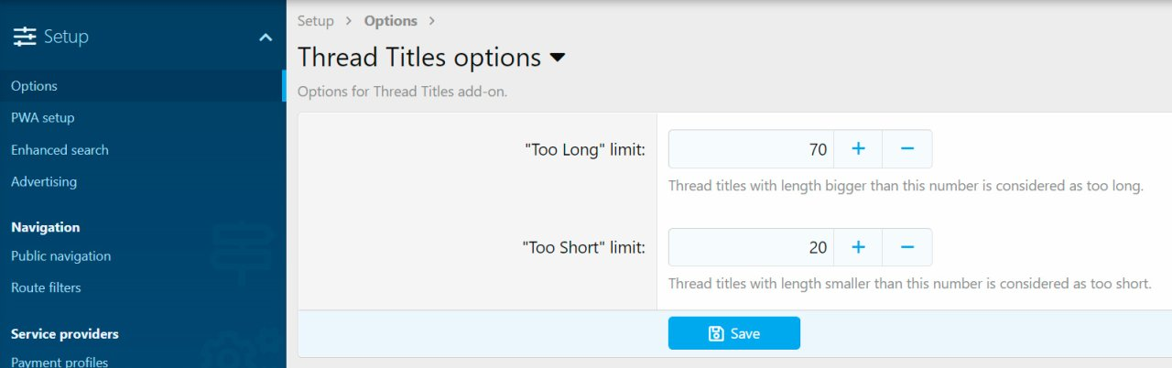Click the Setup sliders icon
This screenshot has height=368, width=1172.
coord(25,37)
